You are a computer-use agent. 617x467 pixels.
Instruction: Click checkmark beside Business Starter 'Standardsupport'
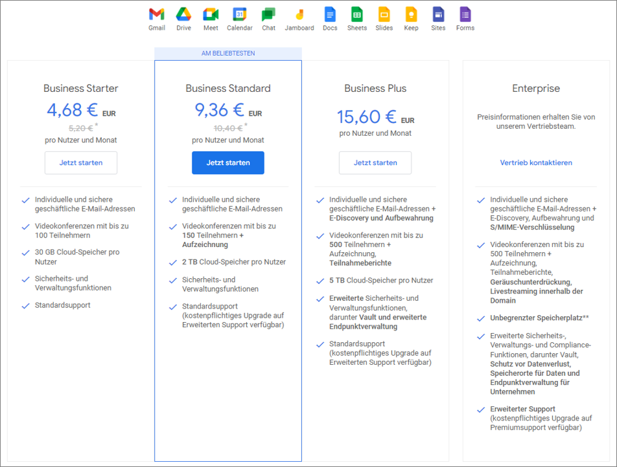(x=25, y=306)
